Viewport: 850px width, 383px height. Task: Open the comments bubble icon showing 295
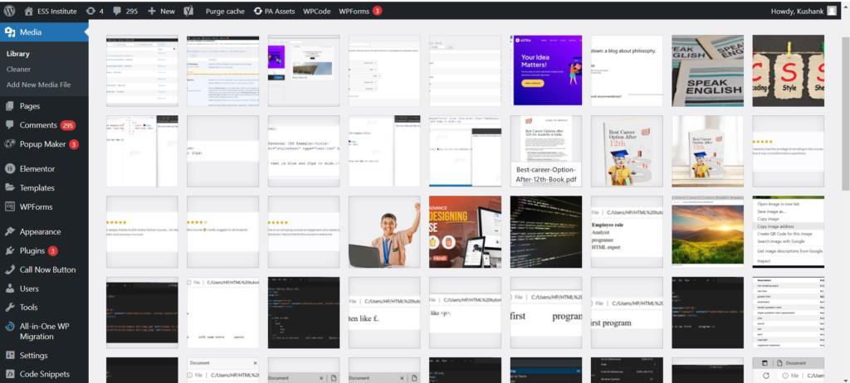point(116,11)
